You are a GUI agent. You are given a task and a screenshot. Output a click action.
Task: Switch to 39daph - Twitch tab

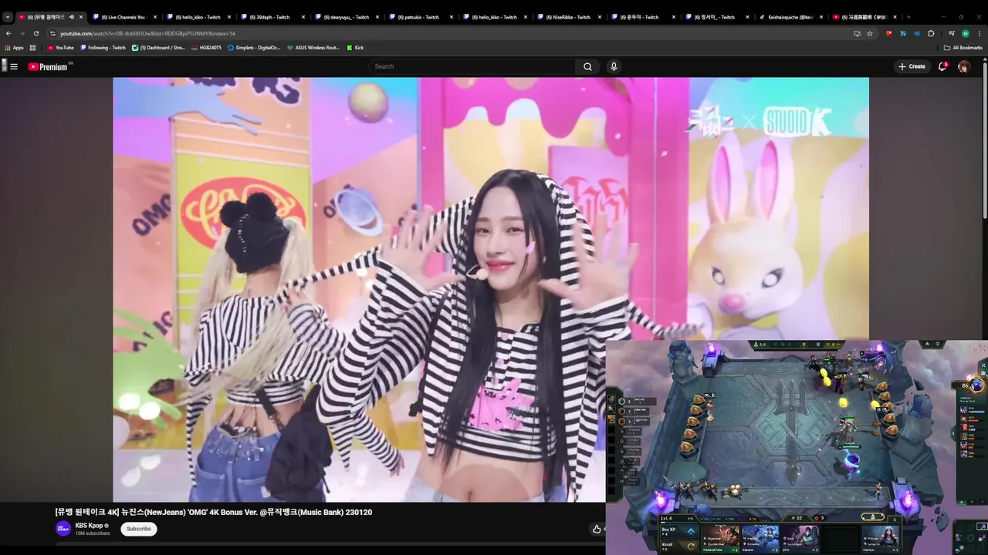point(272,17)
